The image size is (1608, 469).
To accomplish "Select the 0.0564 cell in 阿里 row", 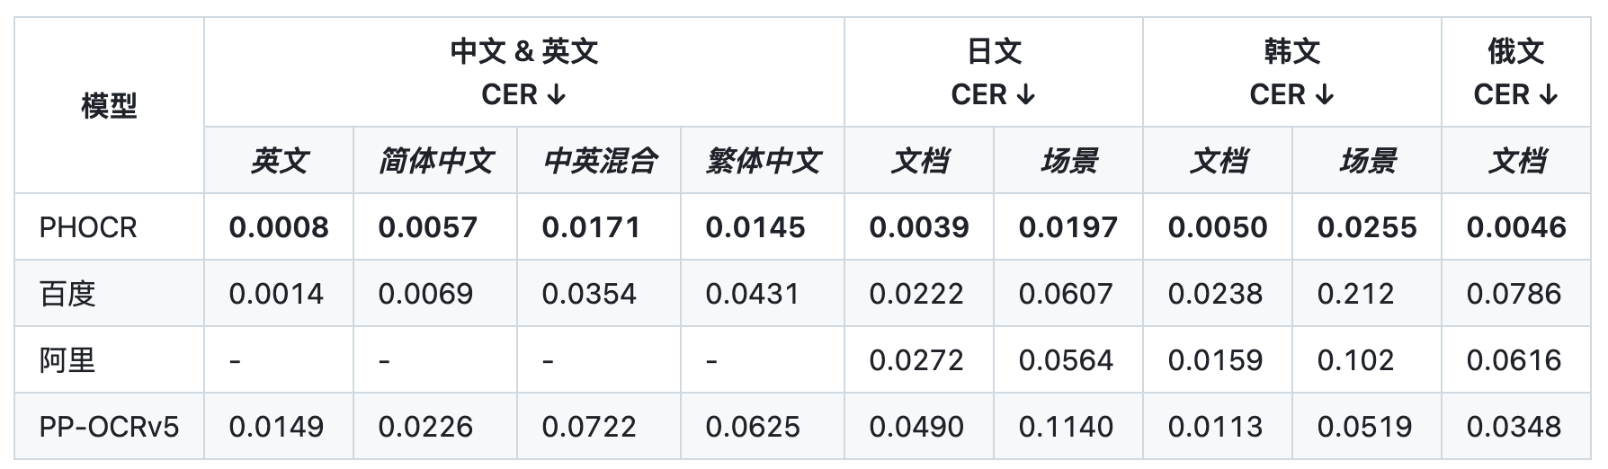I will [x=1066, y=360].
